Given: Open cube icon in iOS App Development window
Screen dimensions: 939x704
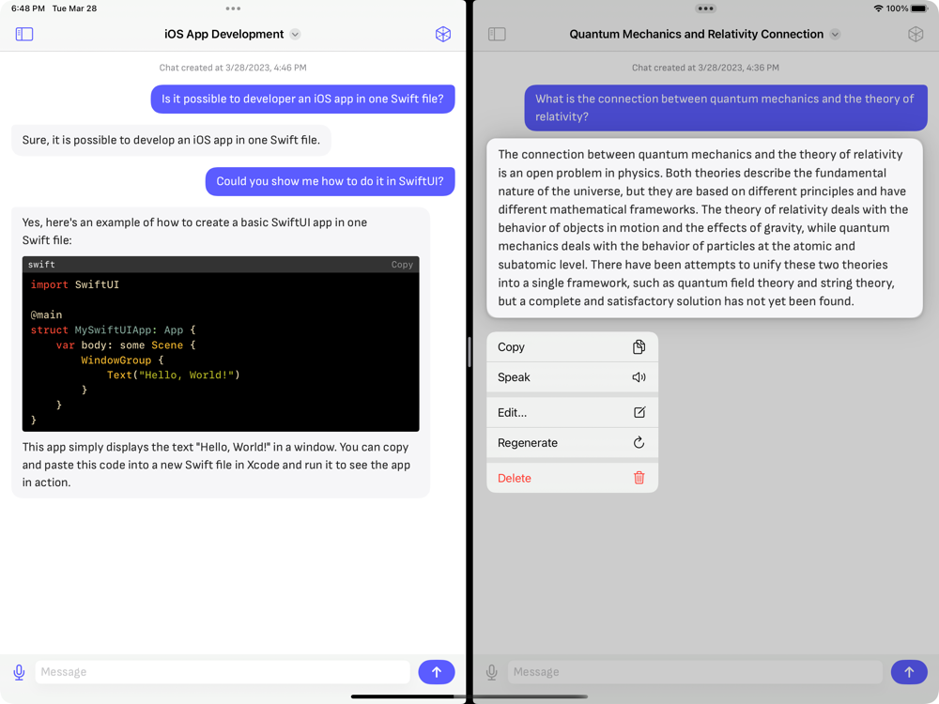Looking at the screenshot, I should pos(443,34).
